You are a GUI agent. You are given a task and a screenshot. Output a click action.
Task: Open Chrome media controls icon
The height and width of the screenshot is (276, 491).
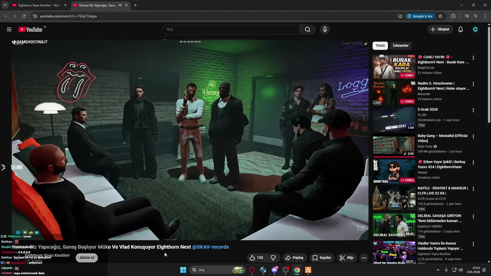point(467,16)
